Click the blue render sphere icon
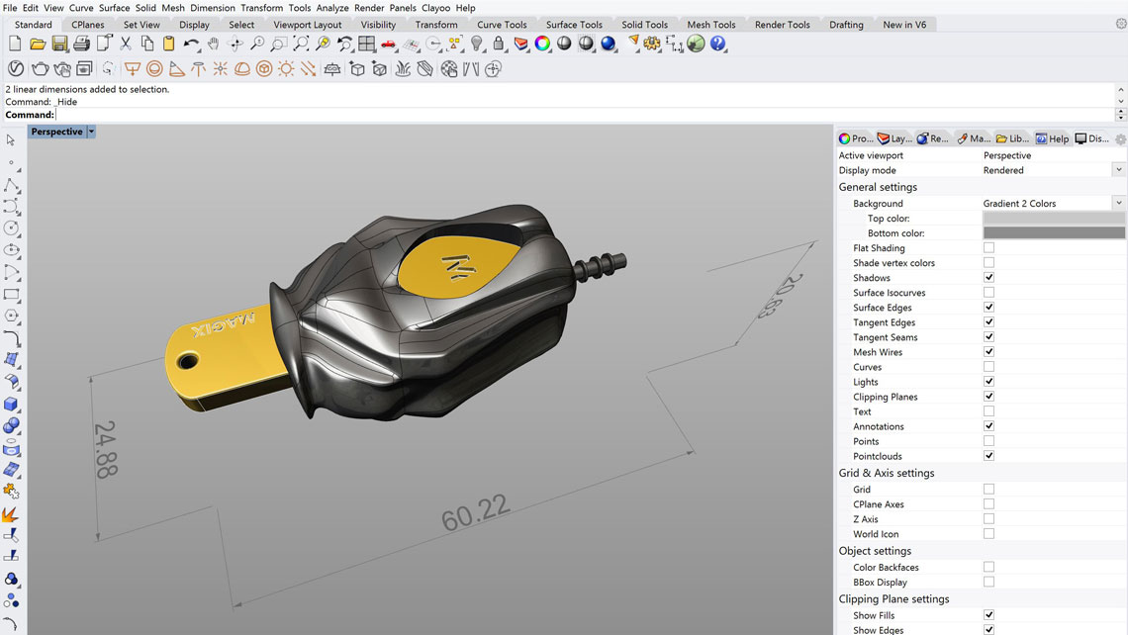The image size is (1128, 635). pyautogui.click(x=608, y=44)
